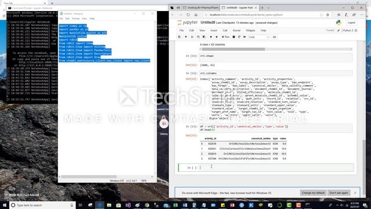Open the Jupyter File menu

[181, 31]
